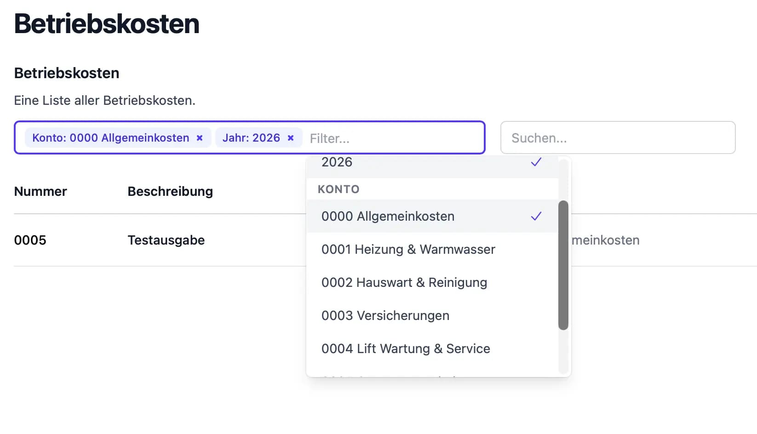Click the Nummer column header

point(40,191)
